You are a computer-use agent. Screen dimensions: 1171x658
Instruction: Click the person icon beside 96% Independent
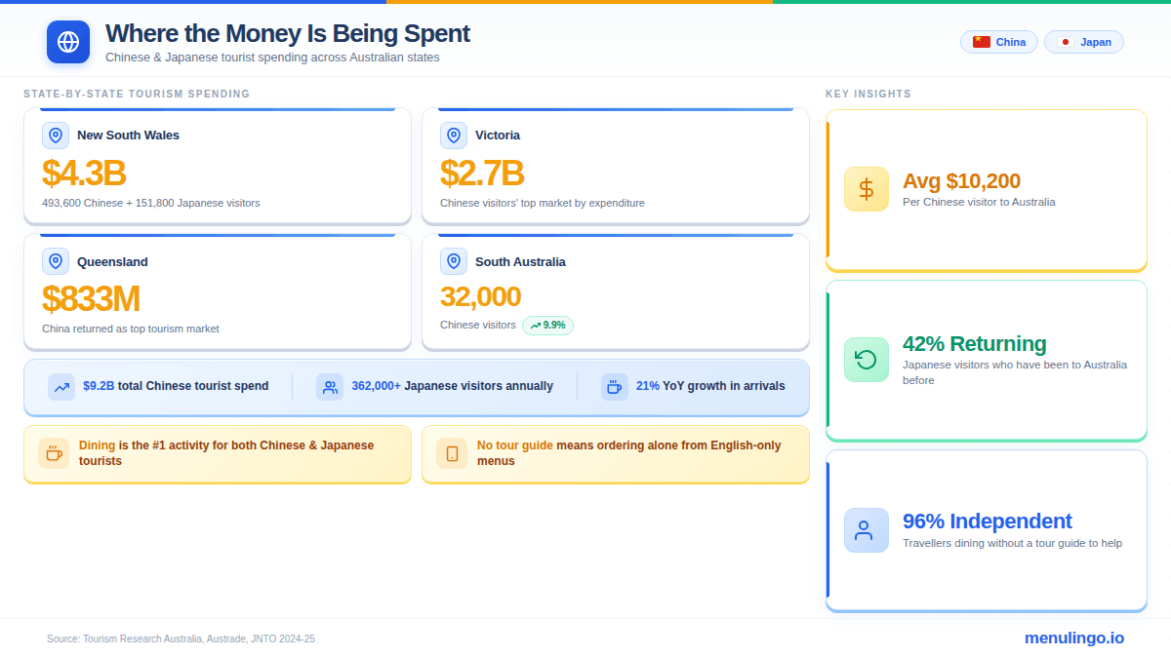(x=866, y=530)
